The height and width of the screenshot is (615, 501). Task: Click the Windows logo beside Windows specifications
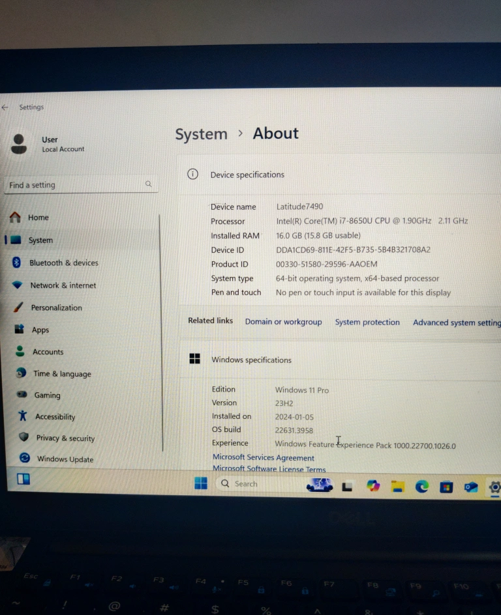tap(195, 358)
